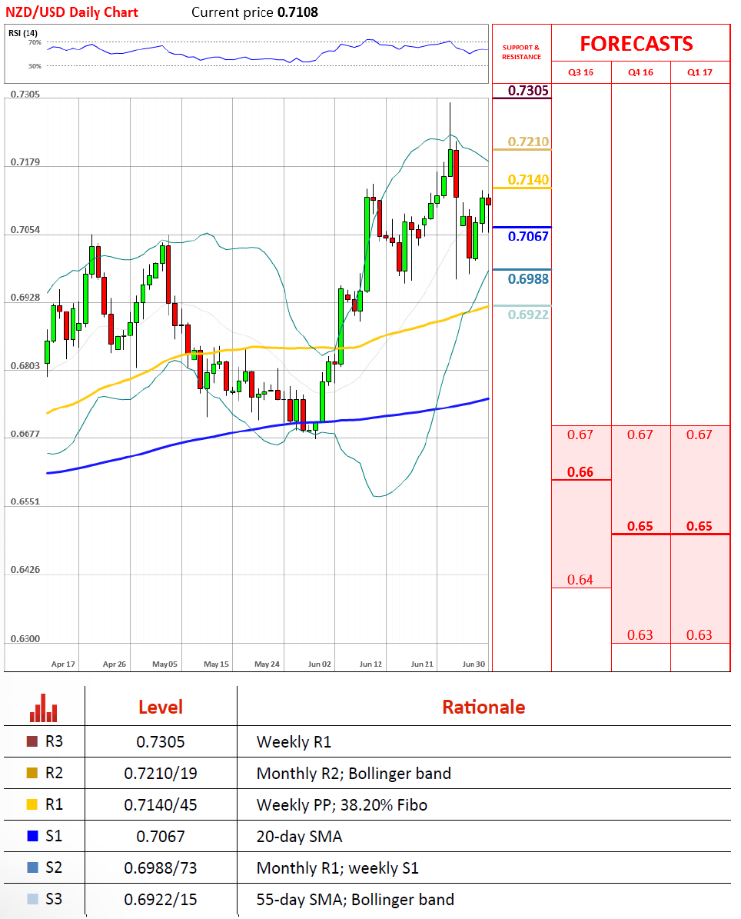Screen dimensions: 741x919
Task: Click the FORECASTS heading
Action: 636,44
